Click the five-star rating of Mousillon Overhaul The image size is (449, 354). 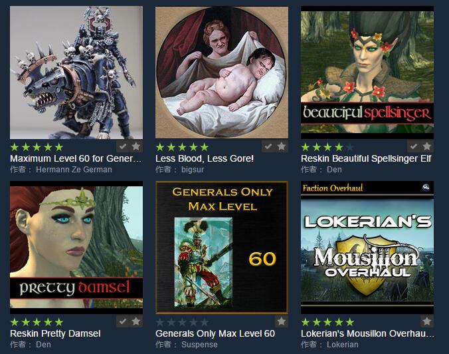(328, 322)
